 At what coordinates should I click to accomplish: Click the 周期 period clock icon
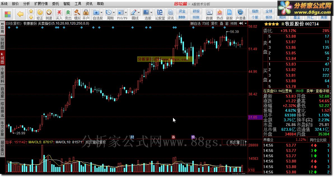point(108,12)
